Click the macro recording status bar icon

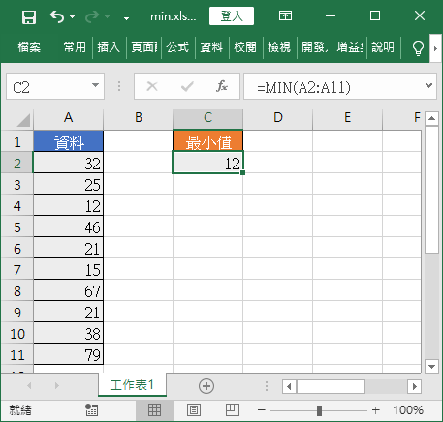coord(91,410)
